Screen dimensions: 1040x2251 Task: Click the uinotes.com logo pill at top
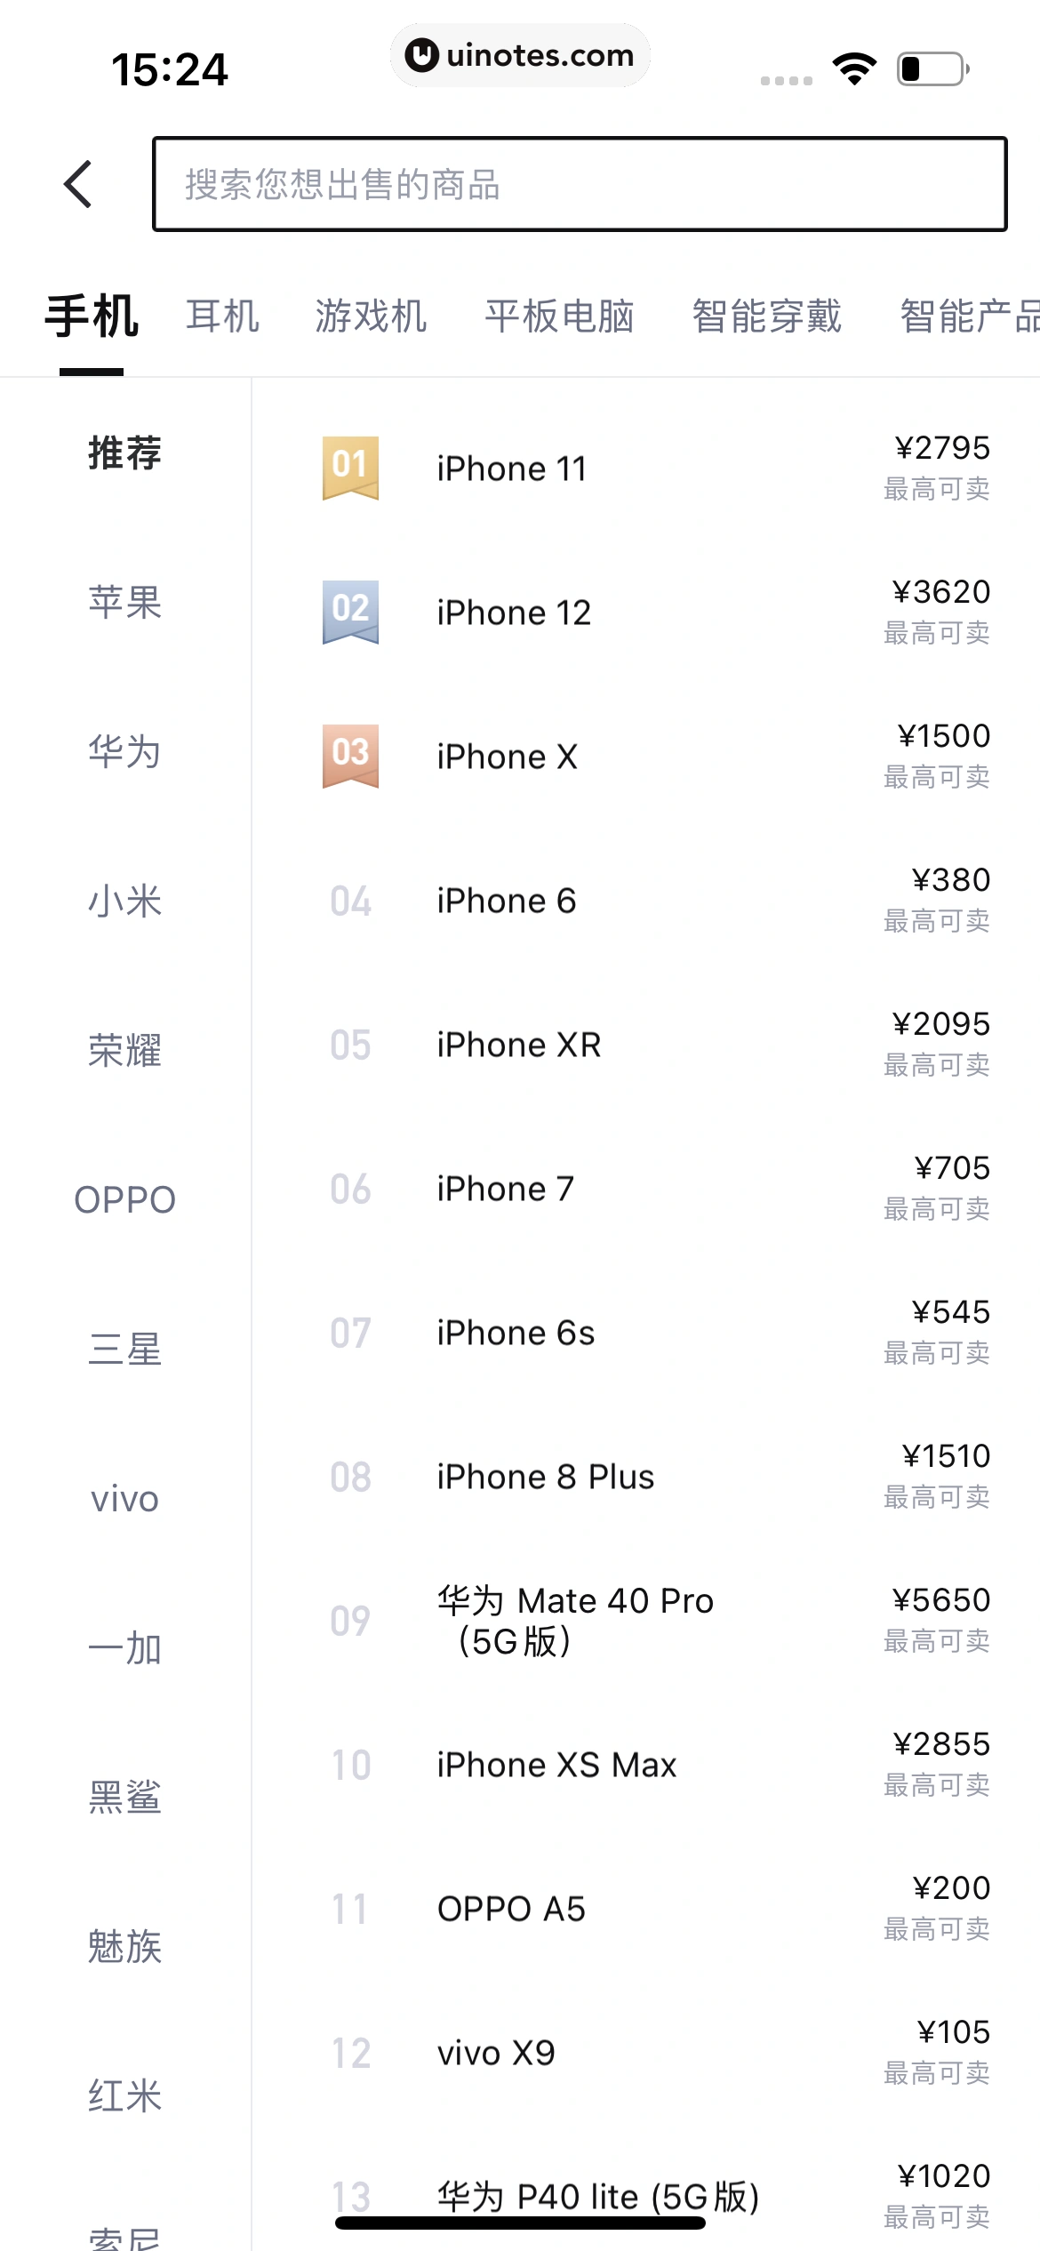tap(520, 55)
